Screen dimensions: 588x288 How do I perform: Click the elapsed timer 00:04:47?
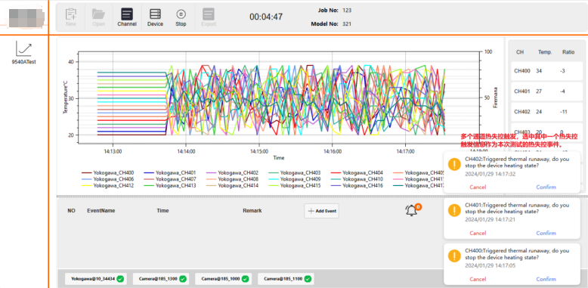click(266, 17)
